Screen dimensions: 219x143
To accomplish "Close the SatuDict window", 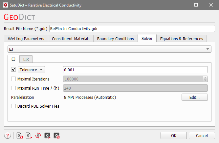I will 211,5.
